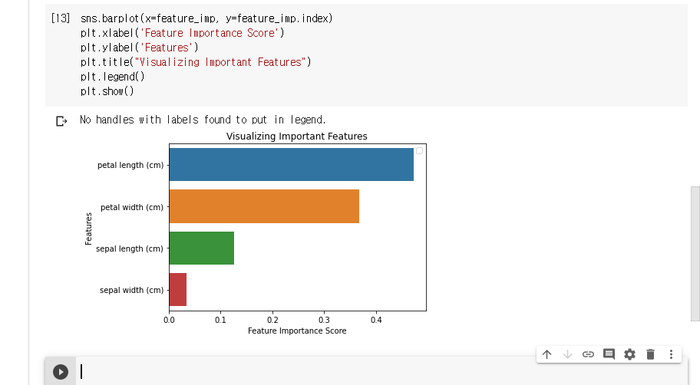Click the output actions icon beside warning

61,120
